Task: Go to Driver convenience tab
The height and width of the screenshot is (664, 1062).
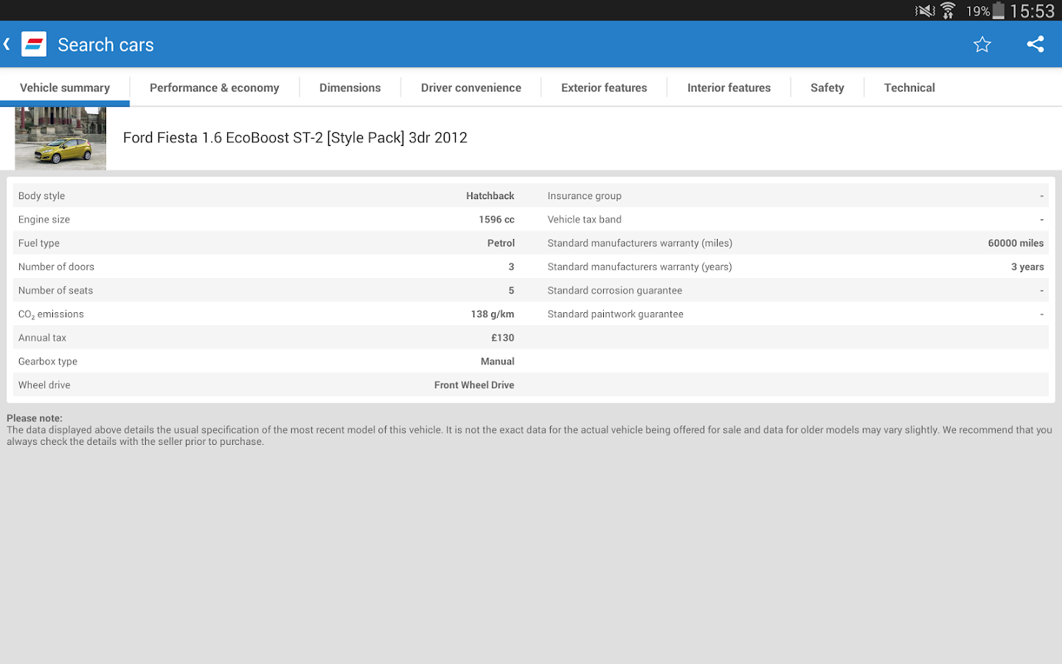Action: point(471,88)
